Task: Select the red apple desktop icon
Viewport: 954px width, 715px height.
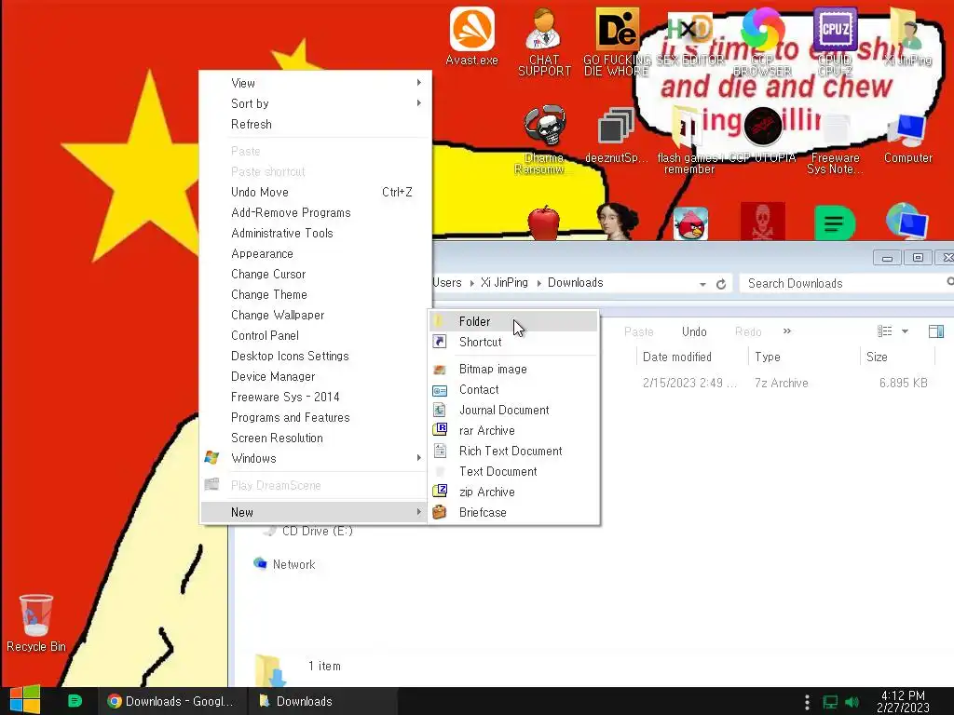Action: click(x=544, y=223)
